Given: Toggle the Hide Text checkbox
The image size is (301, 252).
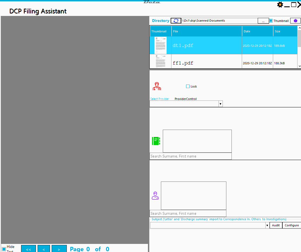Looking at the screenshot, I should click(4, 249).
